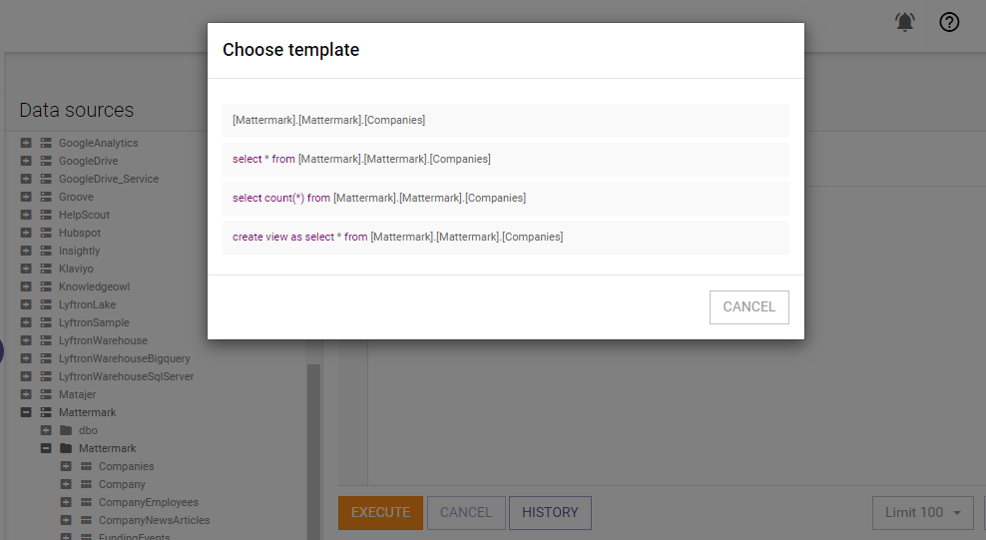Select the LyftronLake data source label

pos(88,304)
